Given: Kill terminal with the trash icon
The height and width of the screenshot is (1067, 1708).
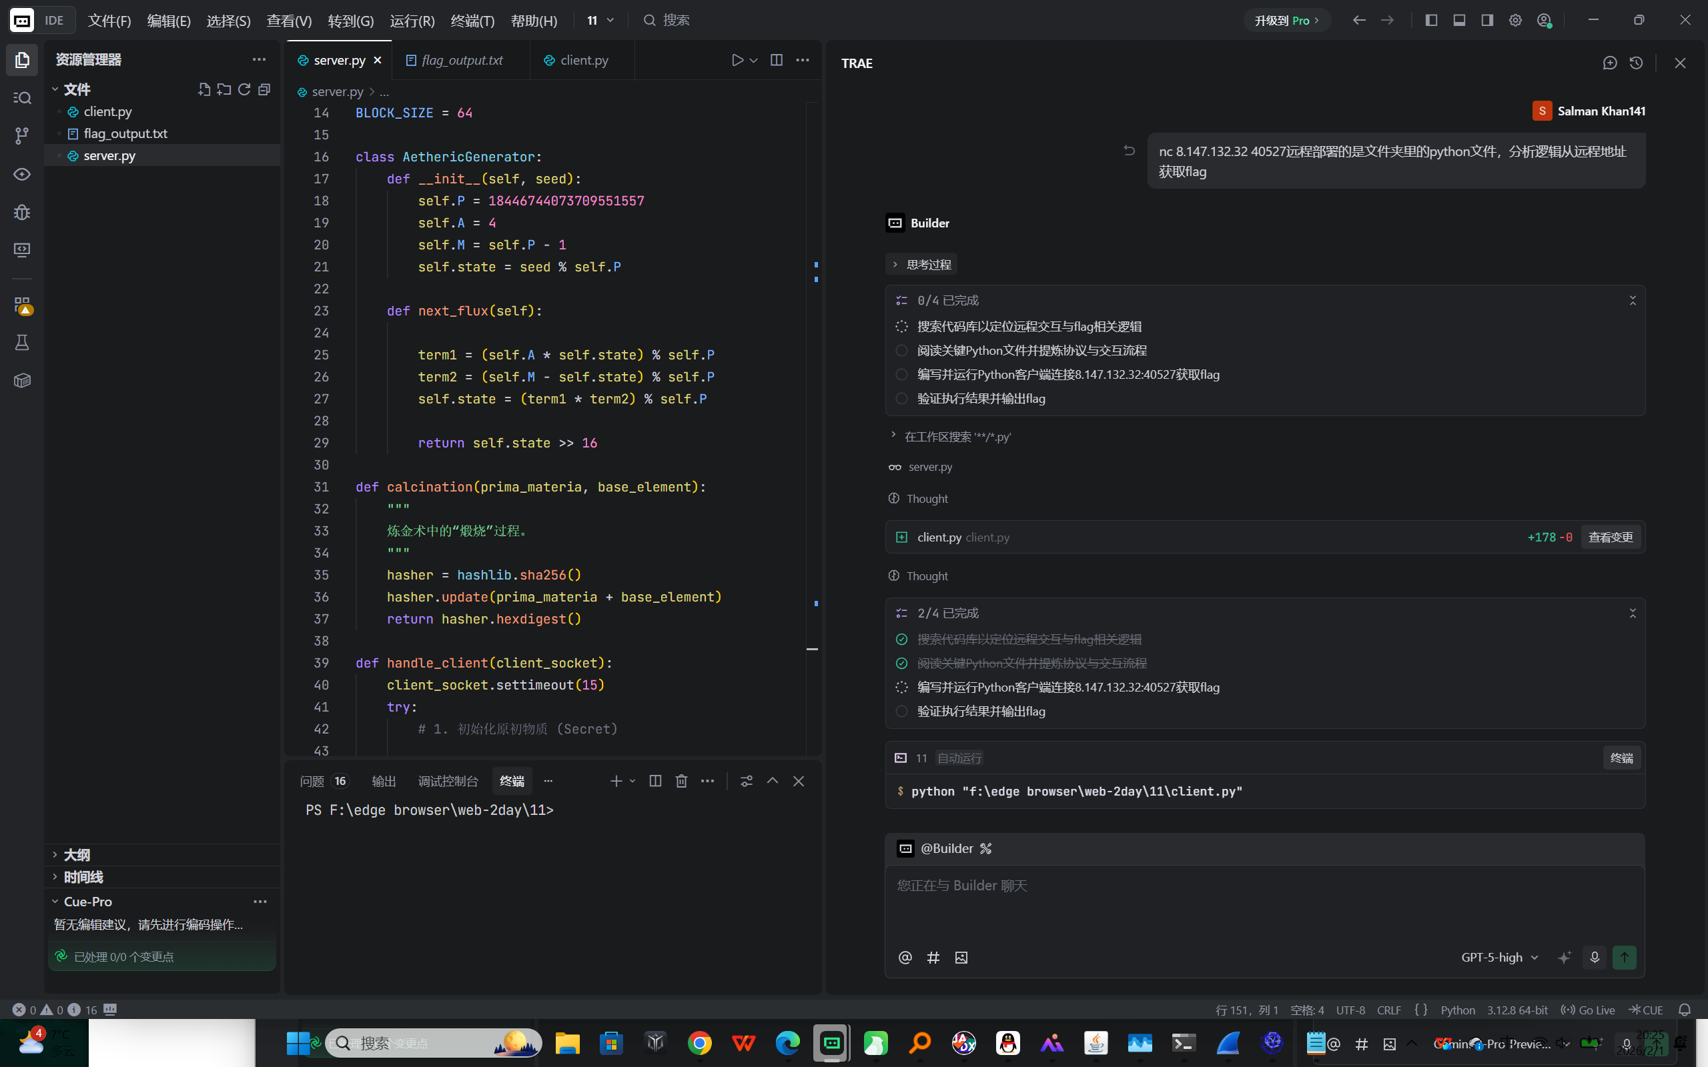Looking at the screenshot, I should (681, 780).
